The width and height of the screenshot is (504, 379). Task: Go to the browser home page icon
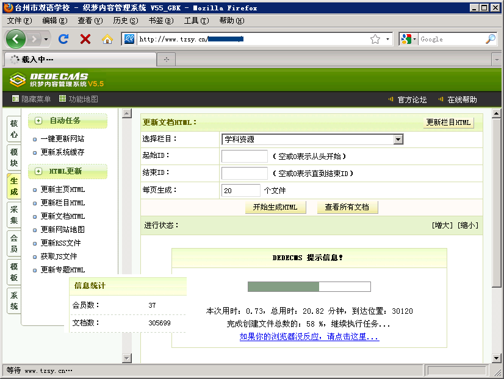(x=107, y=39)
